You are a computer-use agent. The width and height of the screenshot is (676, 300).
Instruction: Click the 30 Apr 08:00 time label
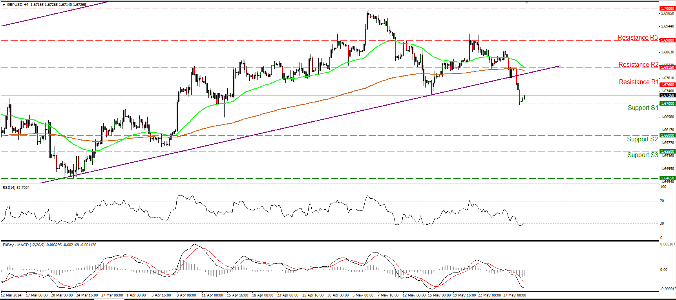[x=338, y=295]
